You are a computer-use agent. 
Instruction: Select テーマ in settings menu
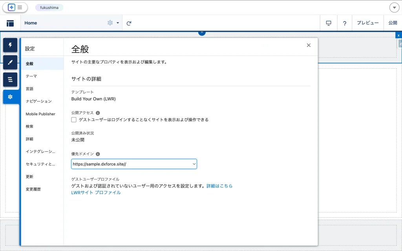(x=31, y=76)
